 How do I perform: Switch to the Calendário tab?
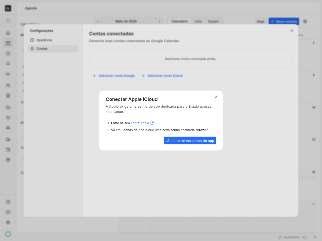(179, 21)
